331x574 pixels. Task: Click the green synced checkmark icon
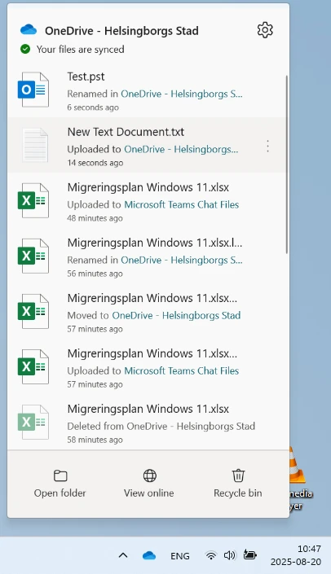(25, 49)
